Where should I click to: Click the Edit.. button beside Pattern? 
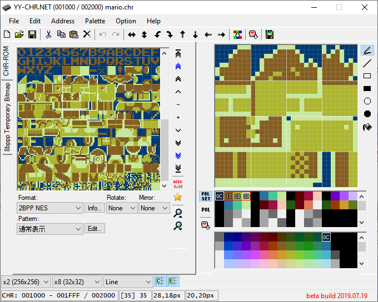pos(95,228)
